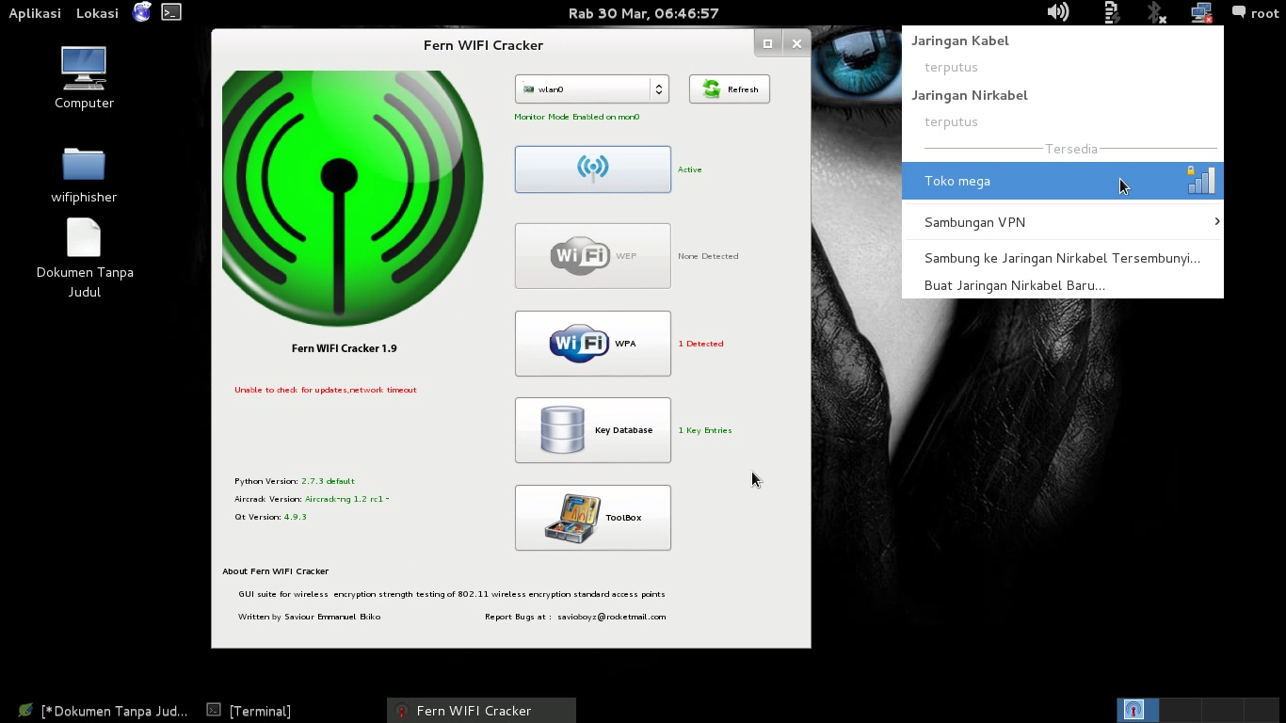Open the disabled WEP attack button

pos(593,256)
